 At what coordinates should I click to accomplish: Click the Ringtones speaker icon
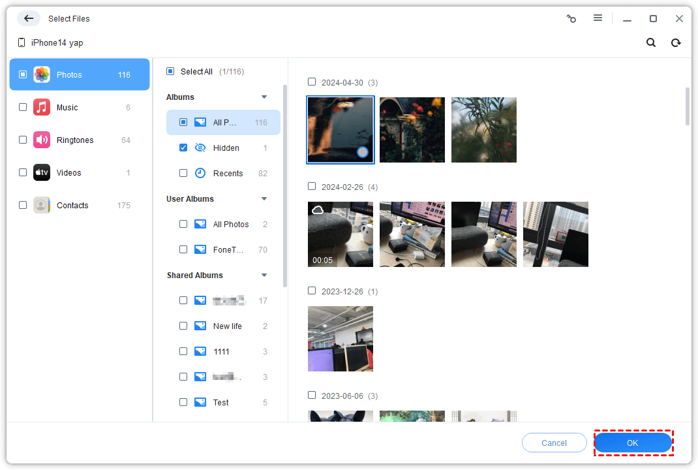[42, 140]
